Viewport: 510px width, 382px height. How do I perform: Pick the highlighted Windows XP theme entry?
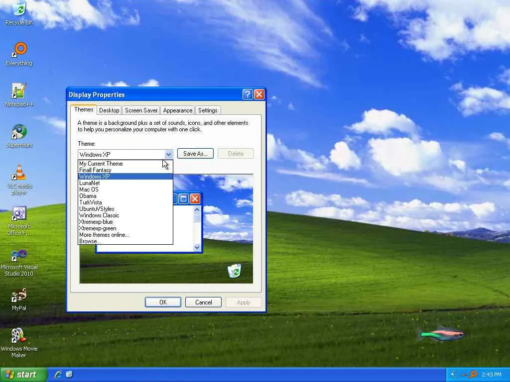[x=126, y=177]
